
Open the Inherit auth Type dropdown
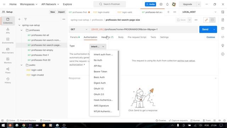click(98, 47)
